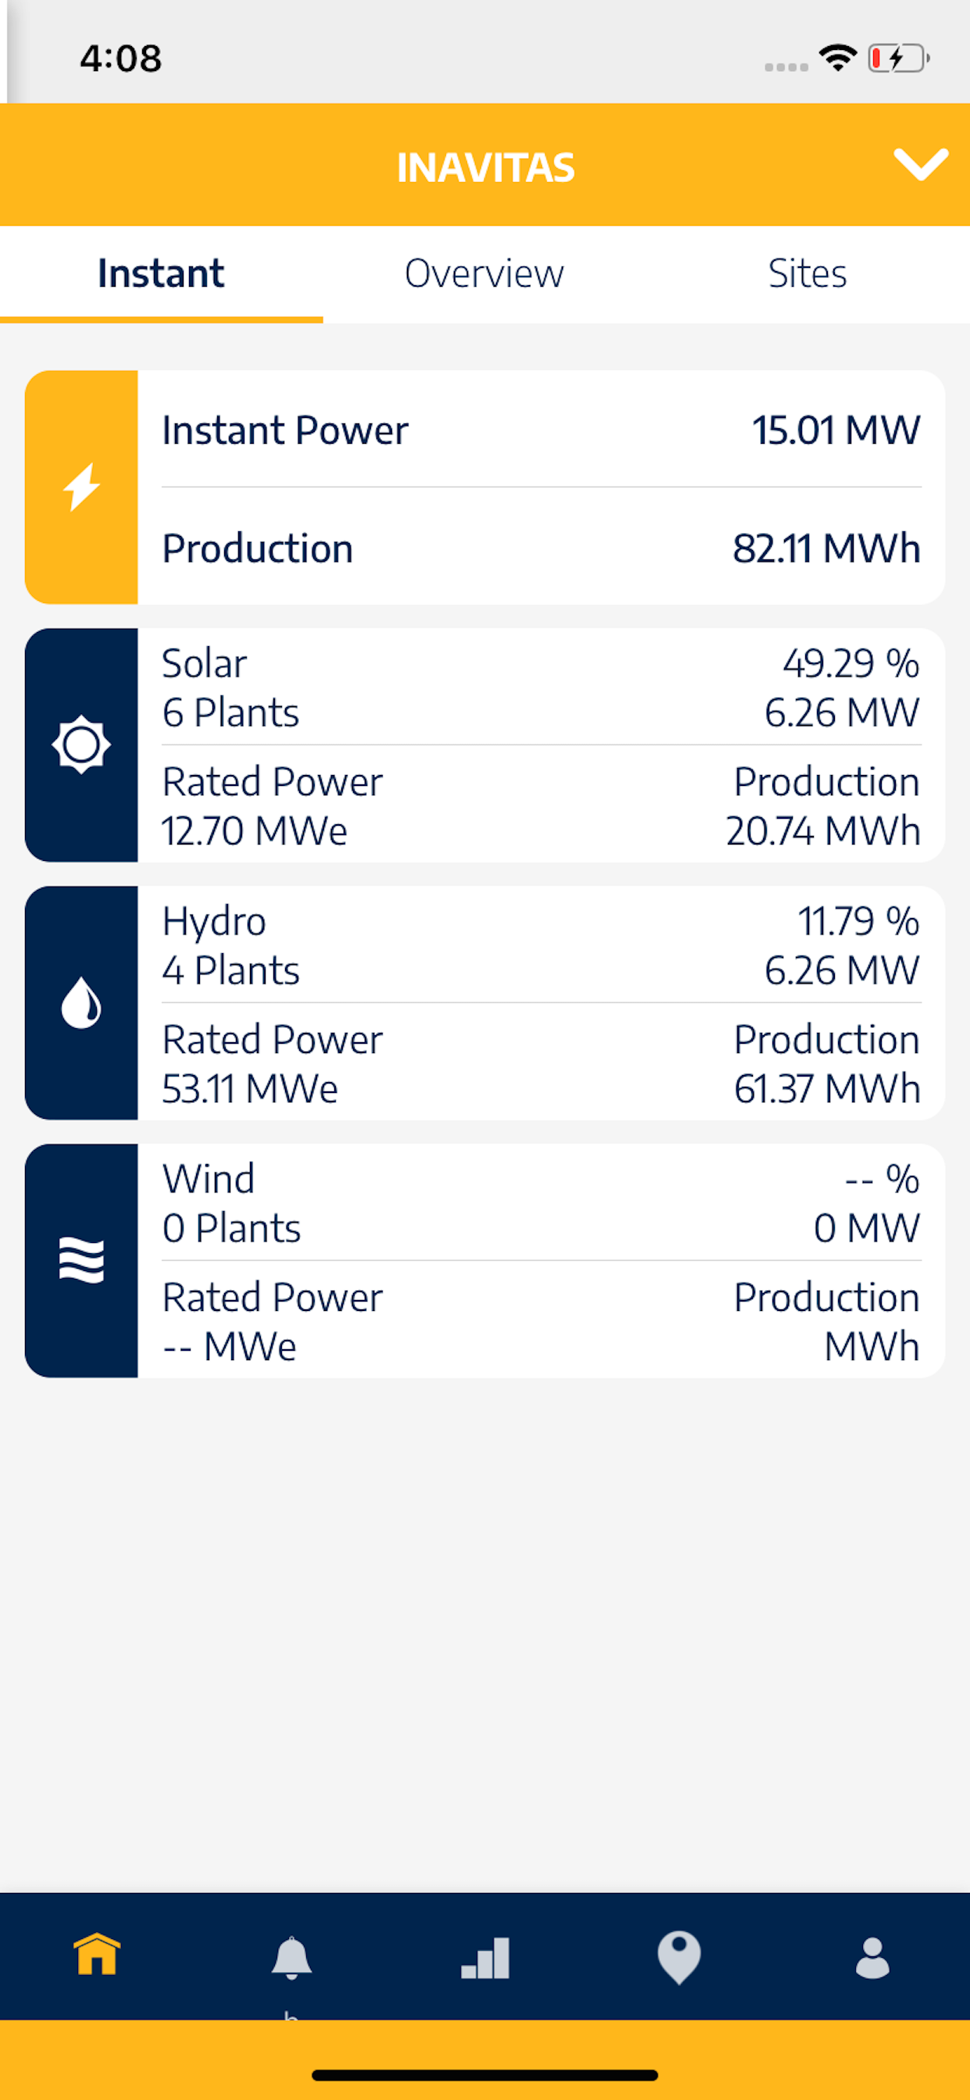Open the map location pin icon
Image resolution: width=970 pixels, height=2100 pixels.
pos(679,1957)
